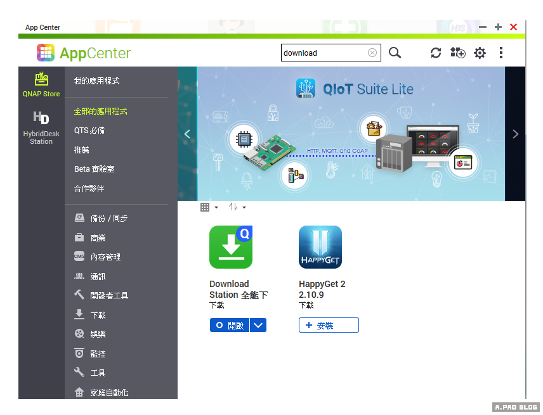Click 安裝 button for HappyGet 2
This screenshot has height=415, width=543.
click(x=329, y=325)
